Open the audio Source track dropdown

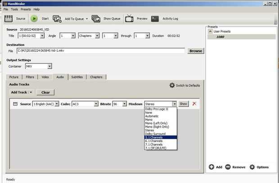pyautogui.click(x=57, y=104)
